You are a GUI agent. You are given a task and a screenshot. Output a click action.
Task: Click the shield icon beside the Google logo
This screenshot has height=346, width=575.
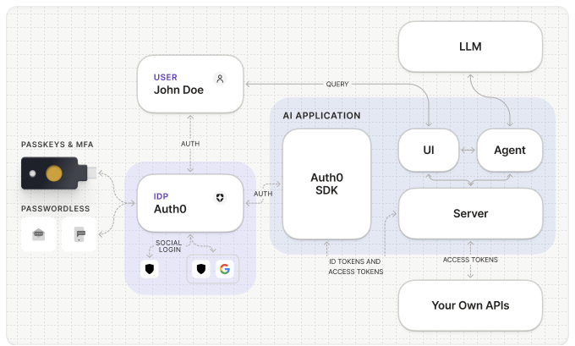[x=201, y=269]
